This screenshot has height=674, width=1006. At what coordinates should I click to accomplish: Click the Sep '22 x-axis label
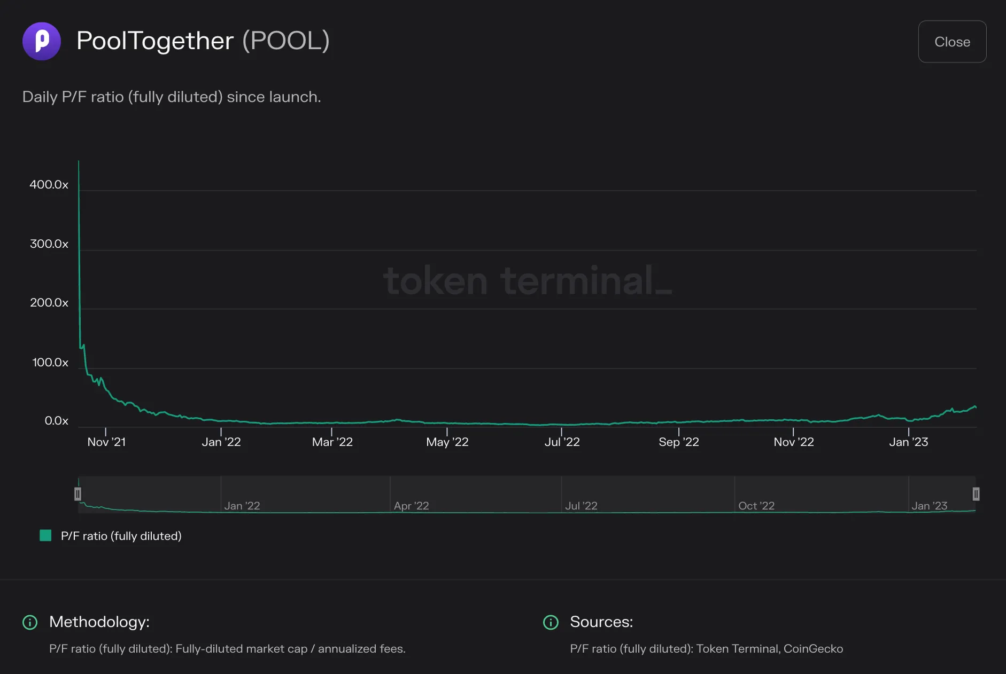tap(679, 442)
